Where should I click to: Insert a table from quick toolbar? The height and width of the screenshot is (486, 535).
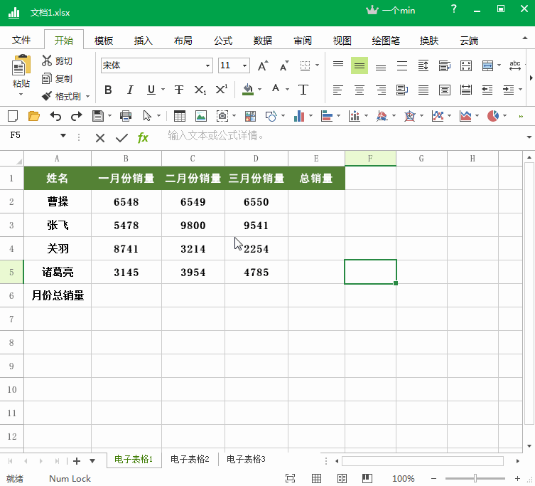(x=180, y=116)
